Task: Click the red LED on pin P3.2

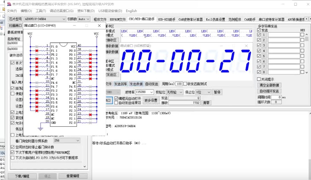Action: [x=37, y=91]
